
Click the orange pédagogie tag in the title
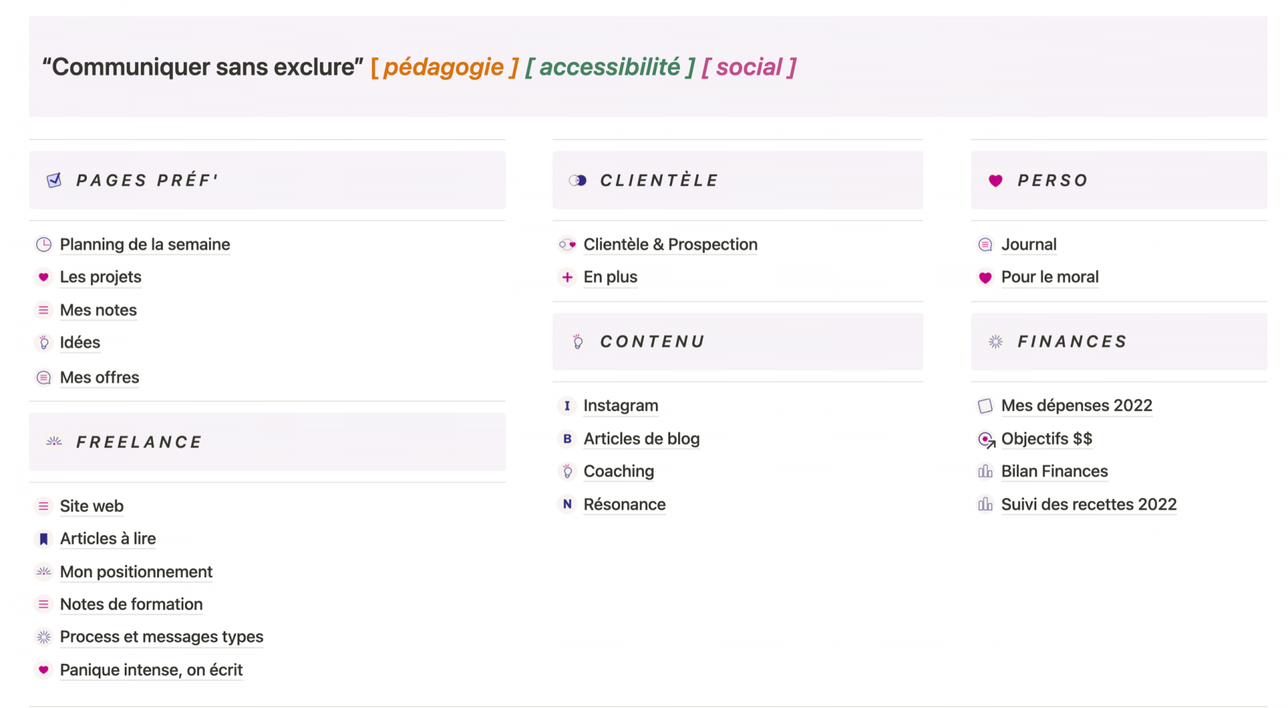(x=443, y=67)
